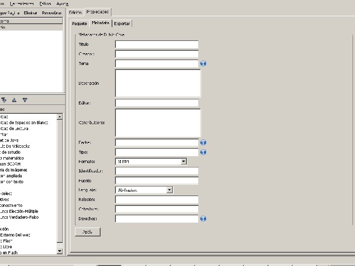Move the outline node down with triangle icon

[x=25, y=100]
